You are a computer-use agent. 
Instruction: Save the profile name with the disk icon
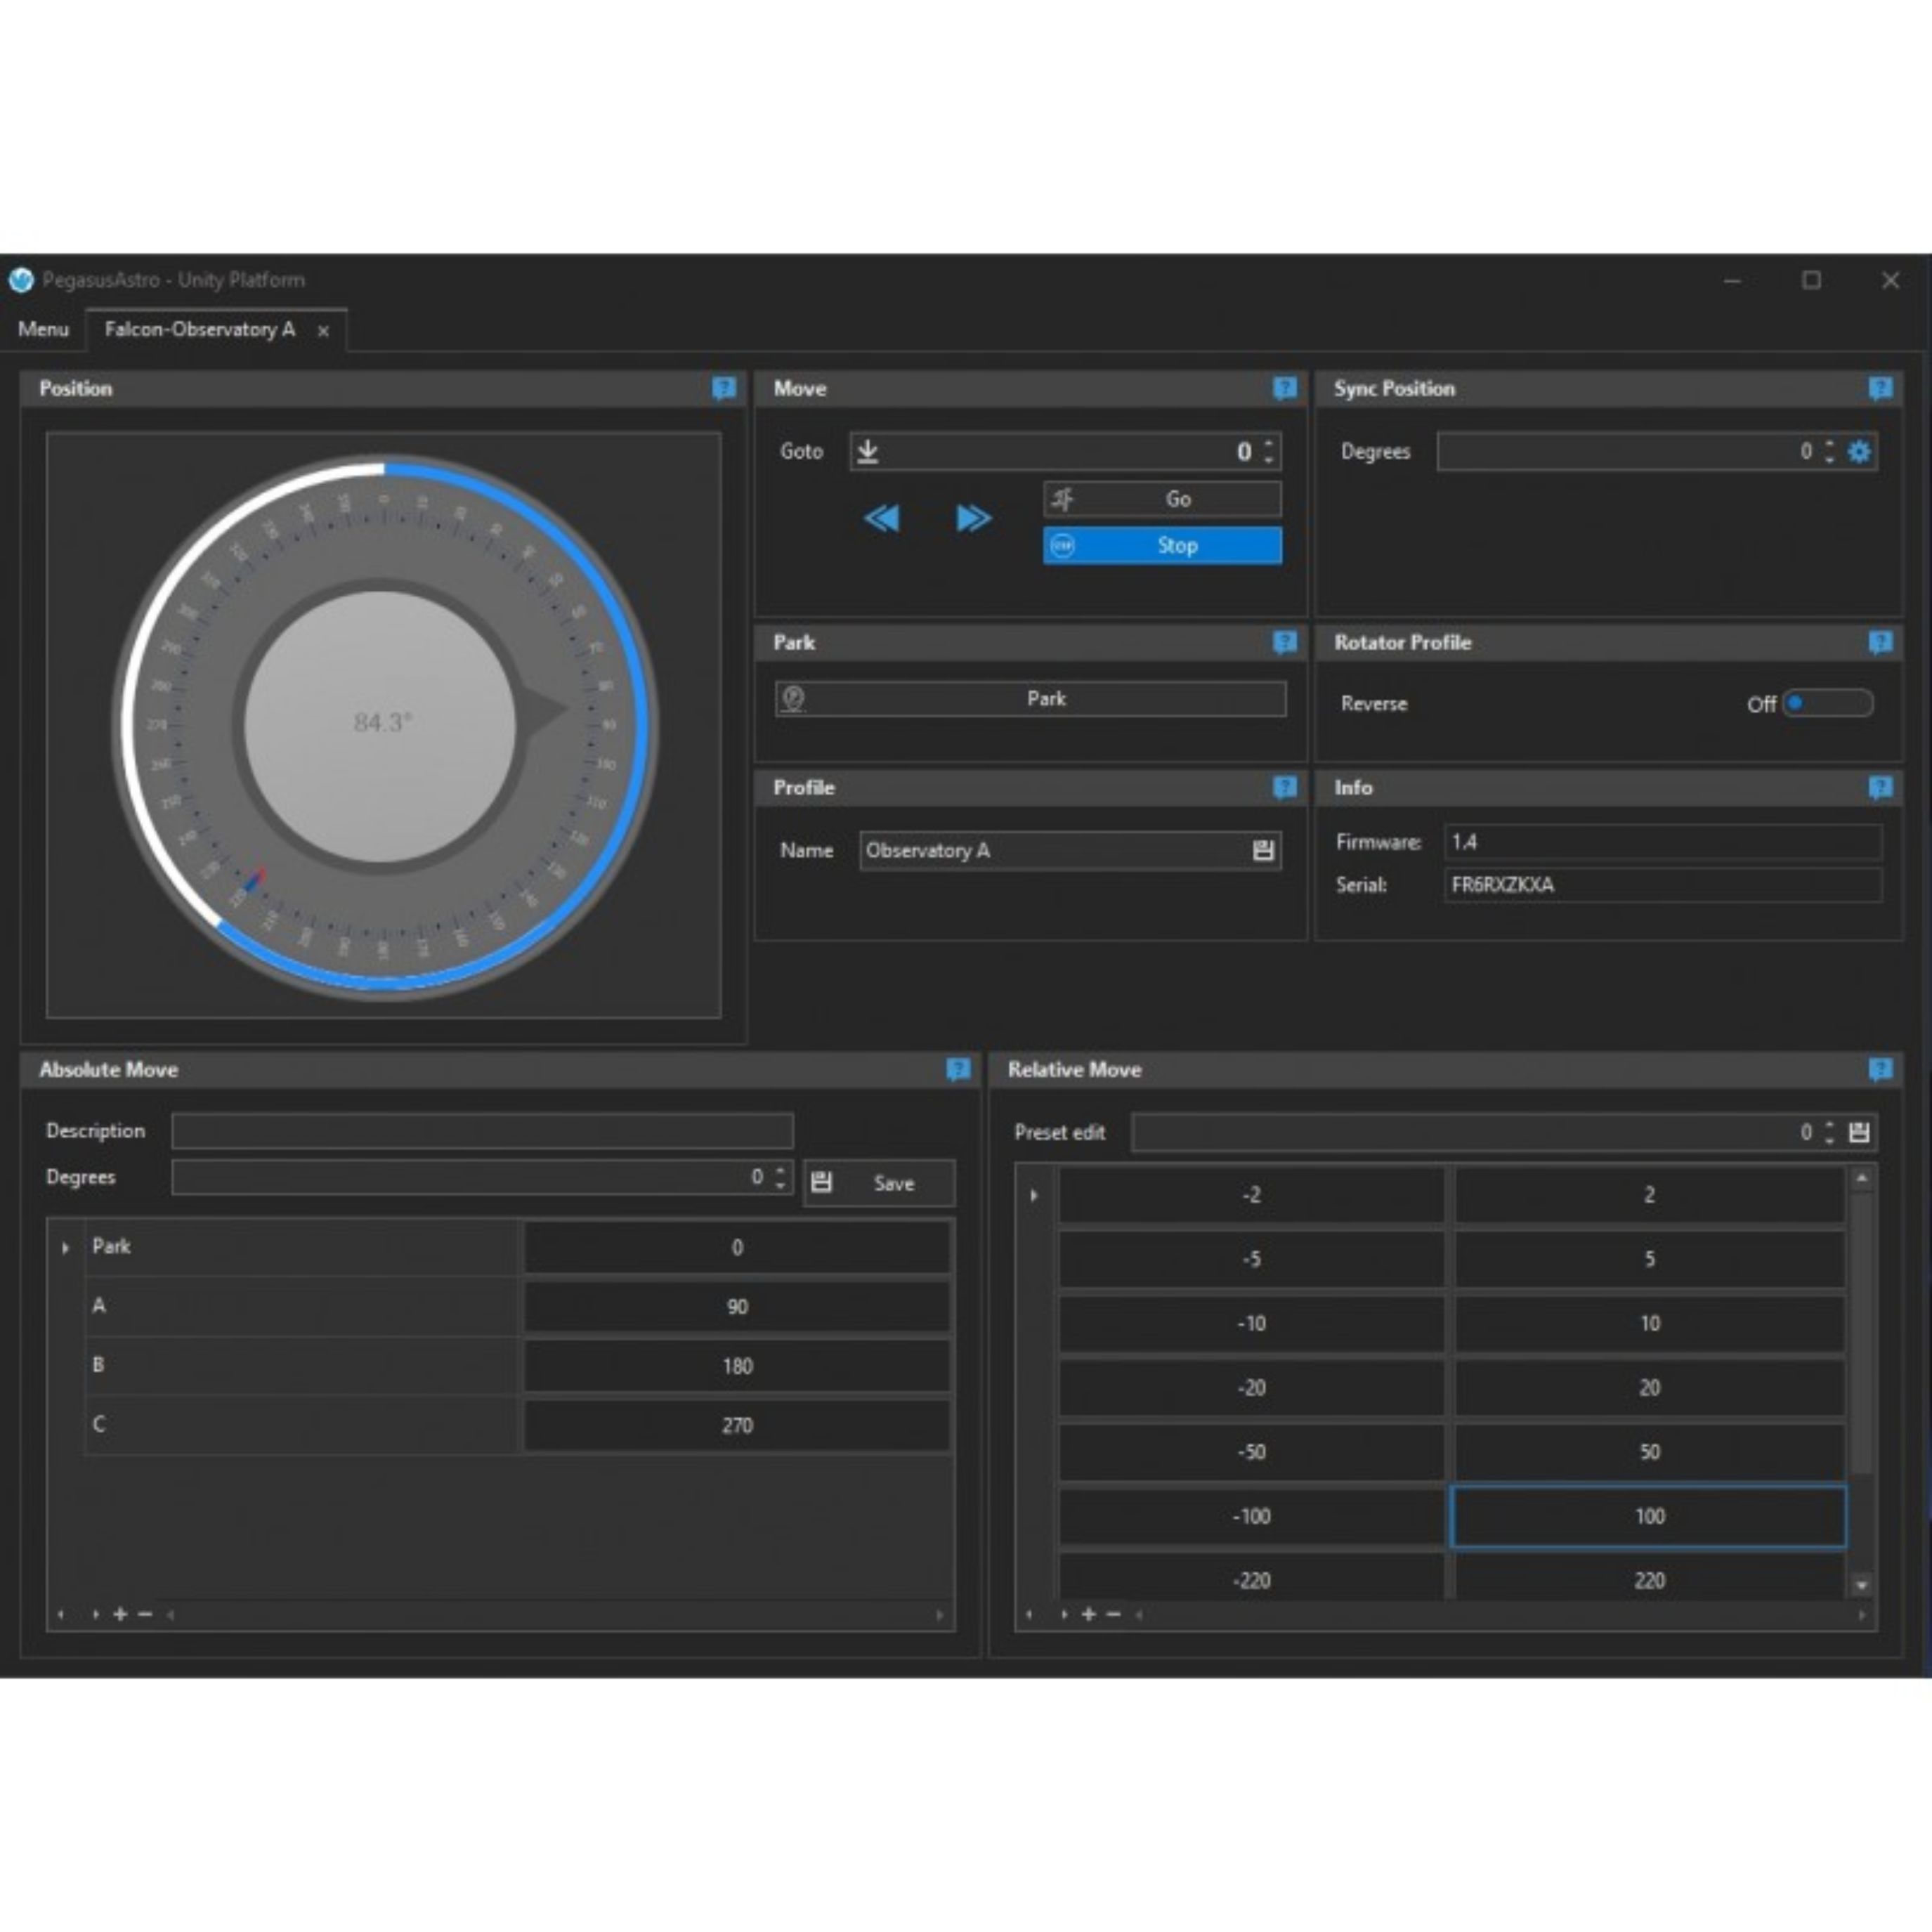(1263, 850)
